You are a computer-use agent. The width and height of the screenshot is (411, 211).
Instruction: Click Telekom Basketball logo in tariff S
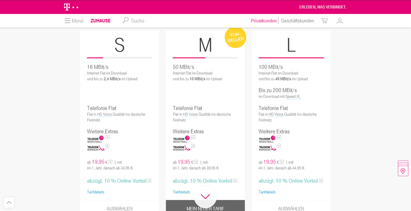[95, 139]
